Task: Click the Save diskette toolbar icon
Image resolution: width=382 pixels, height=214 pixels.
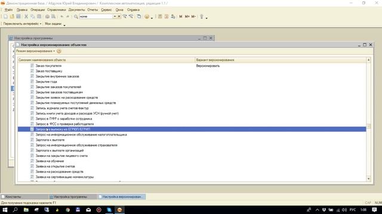Action: pyautogui.click(x=19, y=17)
